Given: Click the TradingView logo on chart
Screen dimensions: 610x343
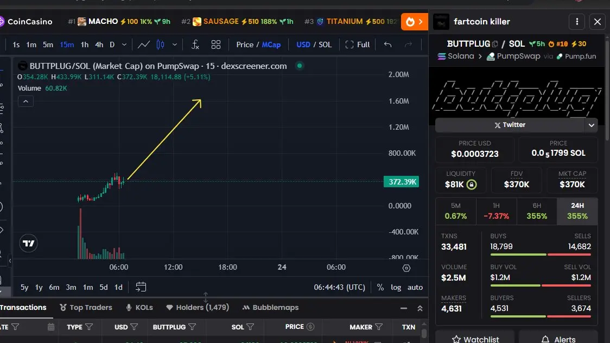Looking at the screenshot, I should tap(28, 244).
